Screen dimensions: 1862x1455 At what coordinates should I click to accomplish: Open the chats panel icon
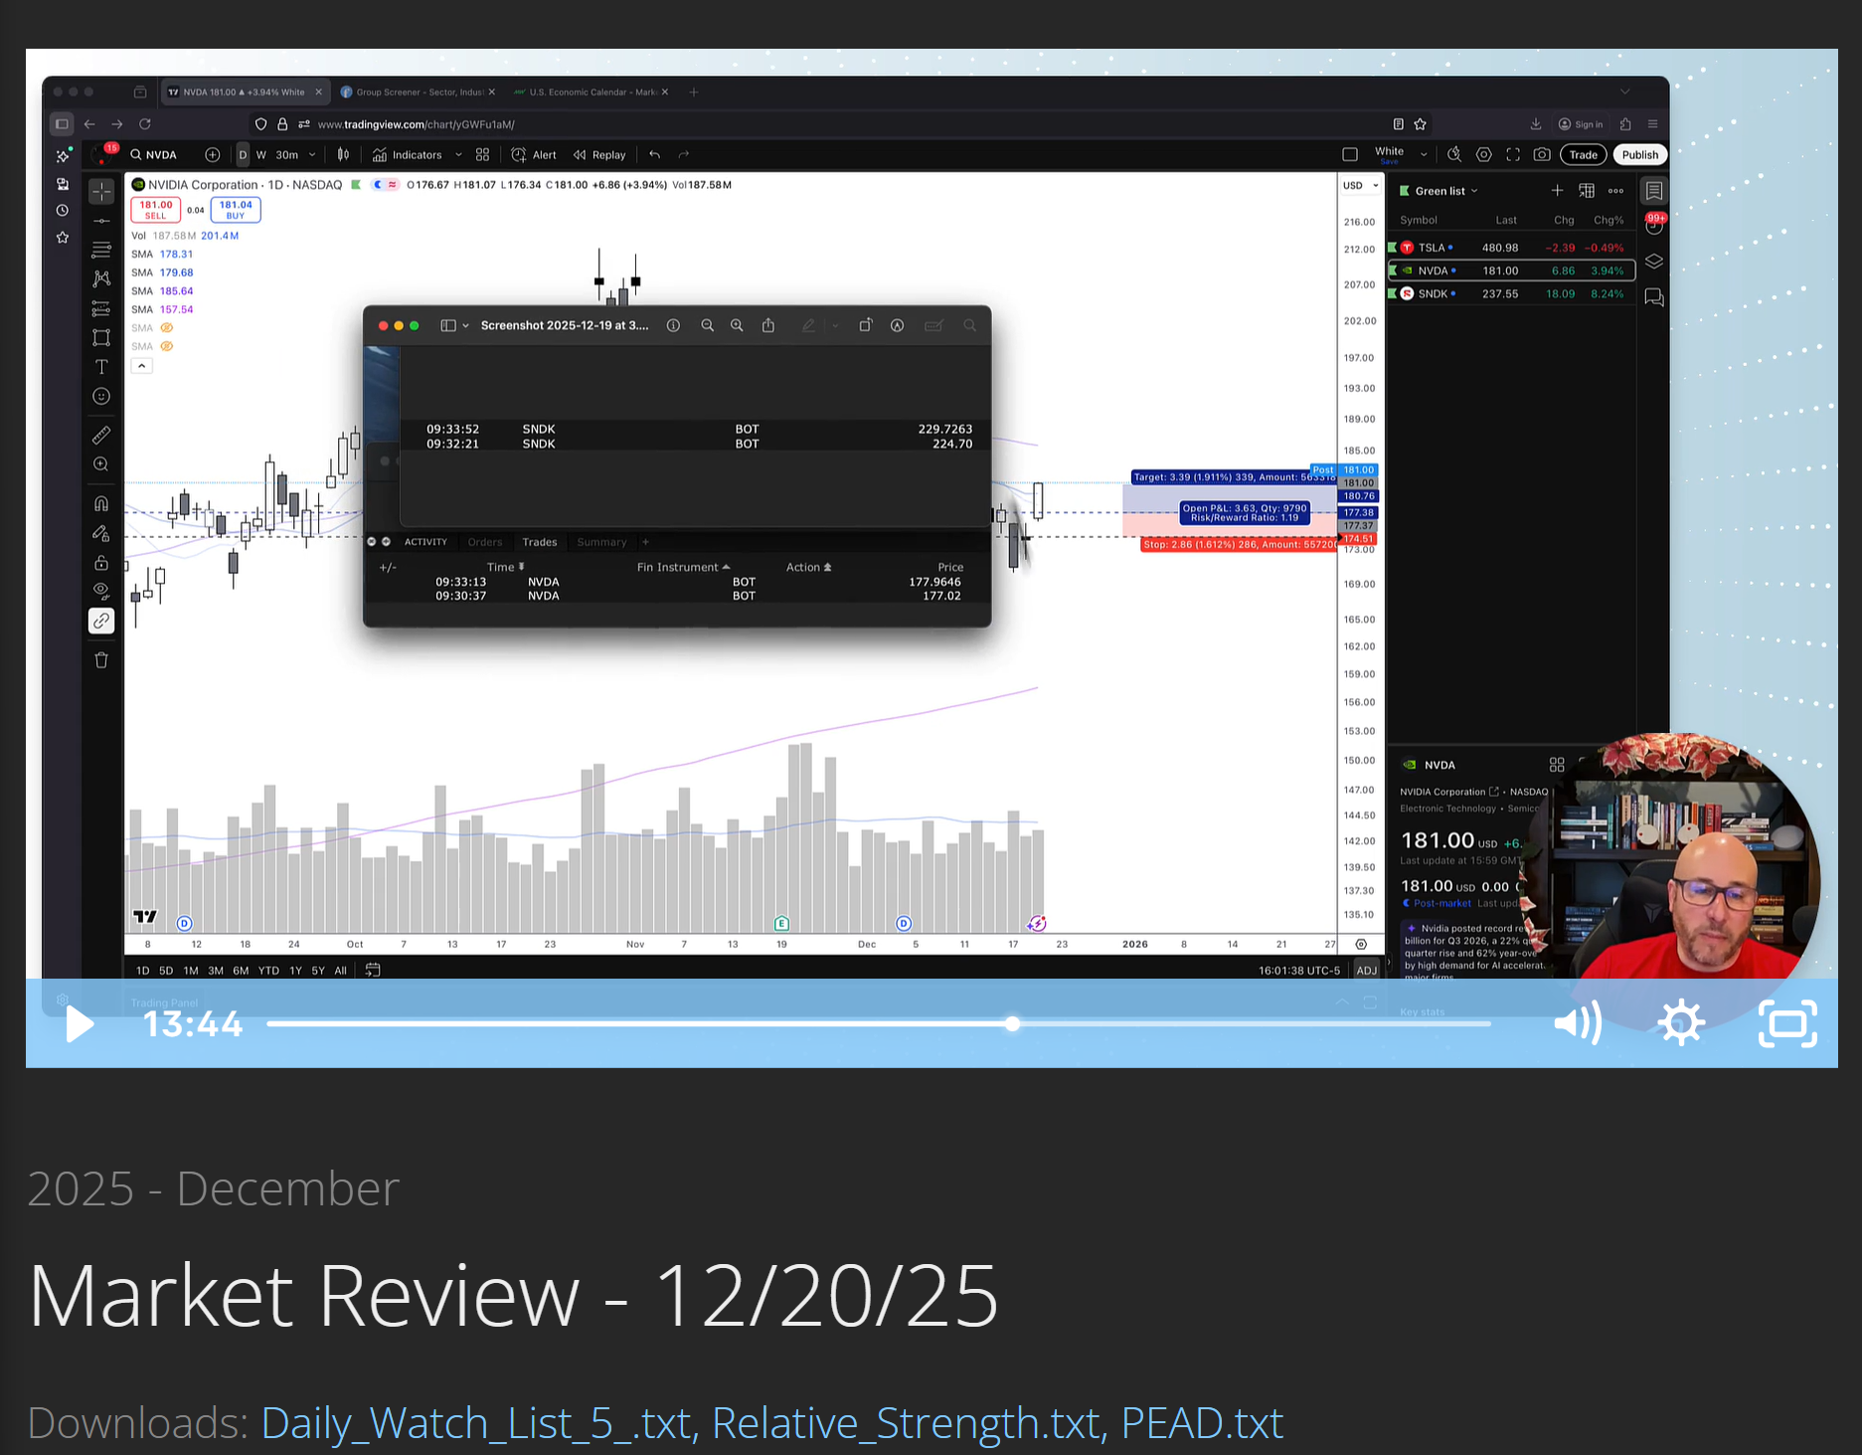[x=1654, y=297]
